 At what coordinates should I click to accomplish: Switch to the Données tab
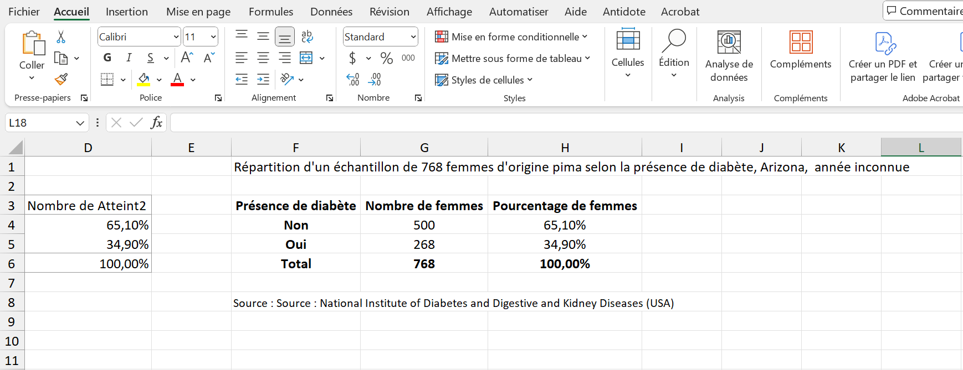point(331,12)
